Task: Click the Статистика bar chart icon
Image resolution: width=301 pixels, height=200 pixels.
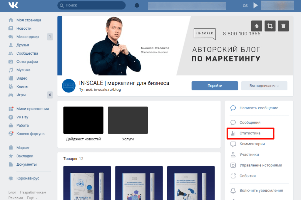Action: click(233, 133)
